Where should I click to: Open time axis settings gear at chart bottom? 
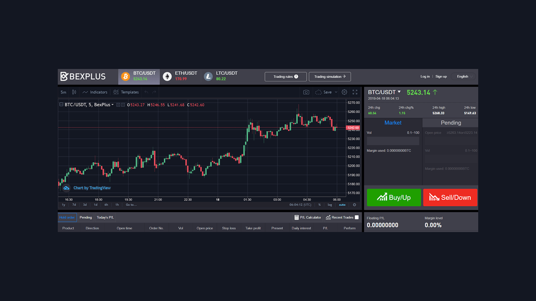click(355, 205)
